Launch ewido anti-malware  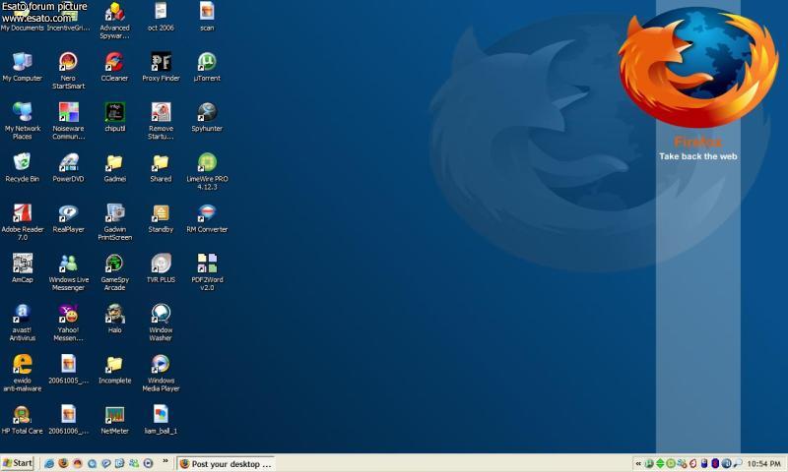click(x=22, y=373)
